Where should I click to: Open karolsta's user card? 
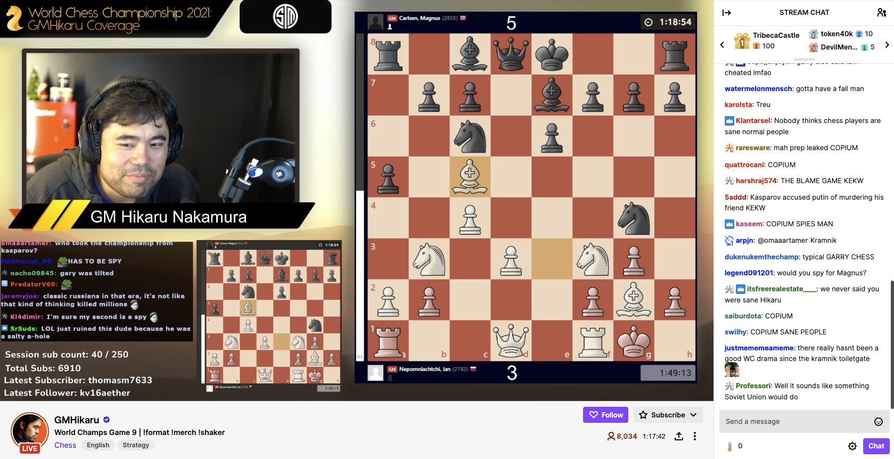(738, 105)
